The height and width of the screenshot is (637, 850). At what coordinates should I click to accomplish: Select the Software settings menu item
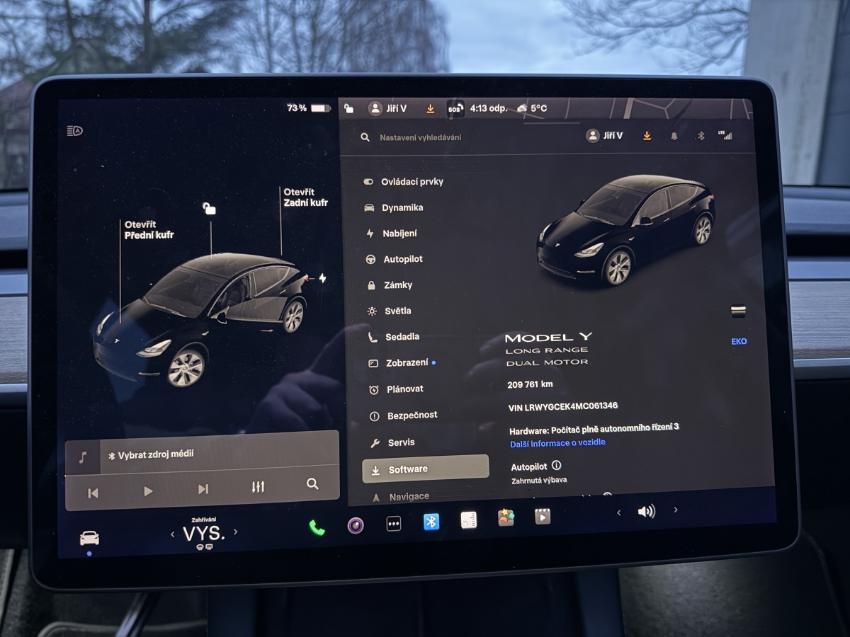pyautogui.click(x=425, y=469)
